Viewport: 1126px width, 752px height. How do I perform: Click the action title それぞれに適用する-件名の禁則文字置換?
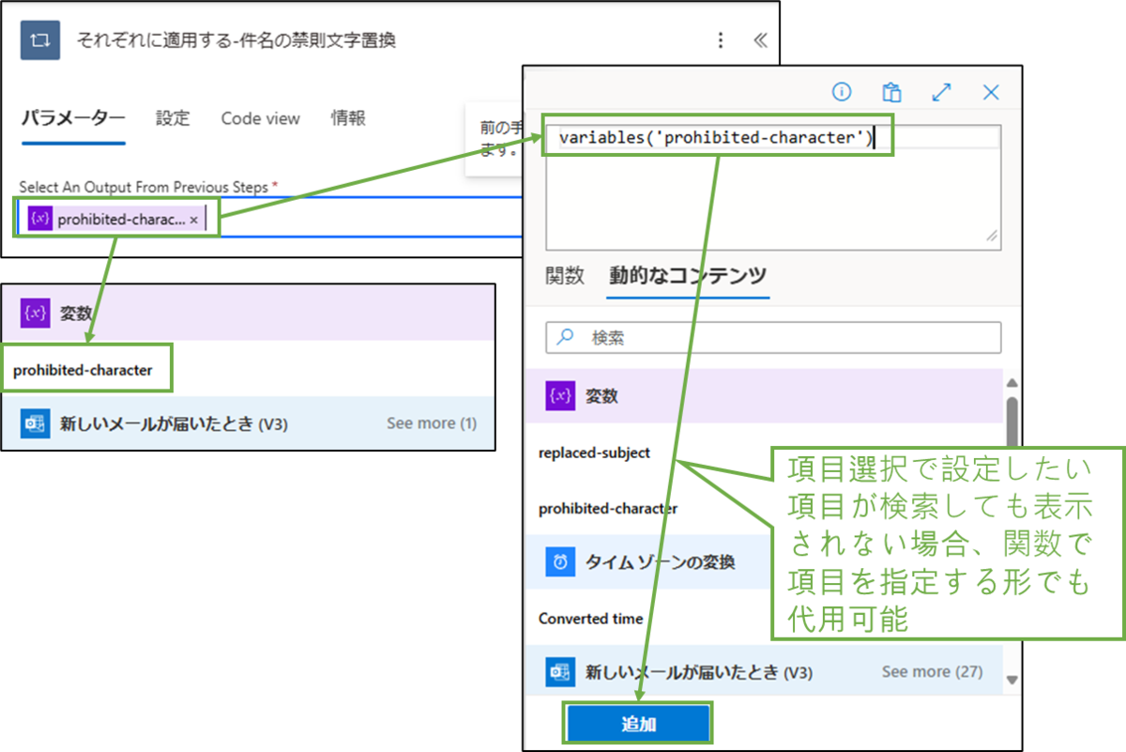[236, 40]
